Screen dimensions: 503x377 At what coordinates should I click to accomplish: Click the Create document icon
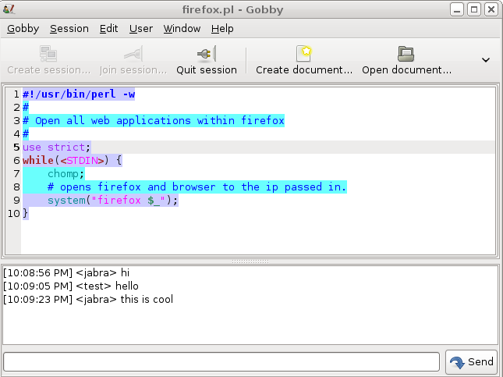[304, 53]
